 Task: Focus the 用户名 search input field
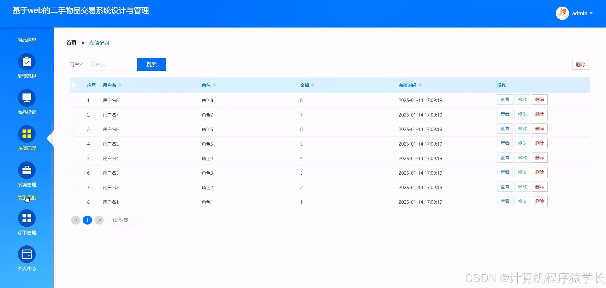coord(110,64)
